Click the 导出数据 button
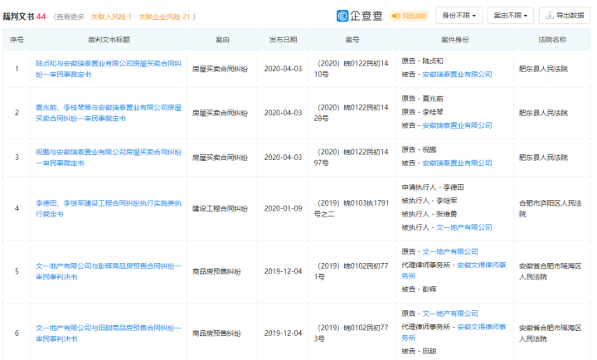Screen dimensions: 597x360 [x=565, y=16]
